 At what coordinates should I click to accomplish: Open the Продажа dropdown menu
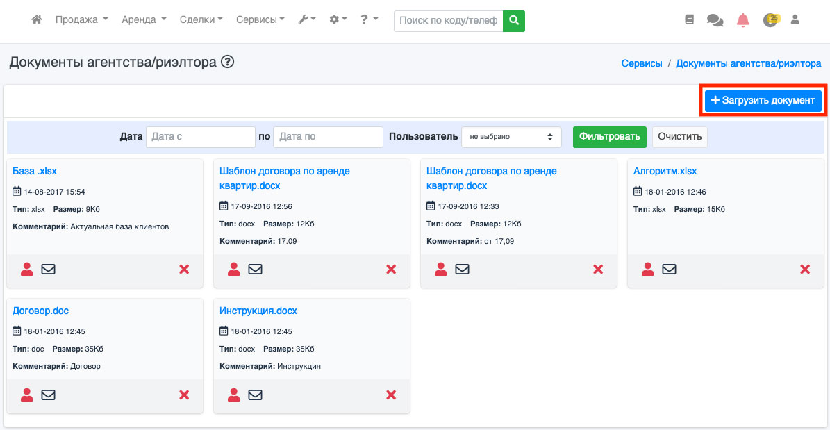pyautogui.click(x=81, y=20)
